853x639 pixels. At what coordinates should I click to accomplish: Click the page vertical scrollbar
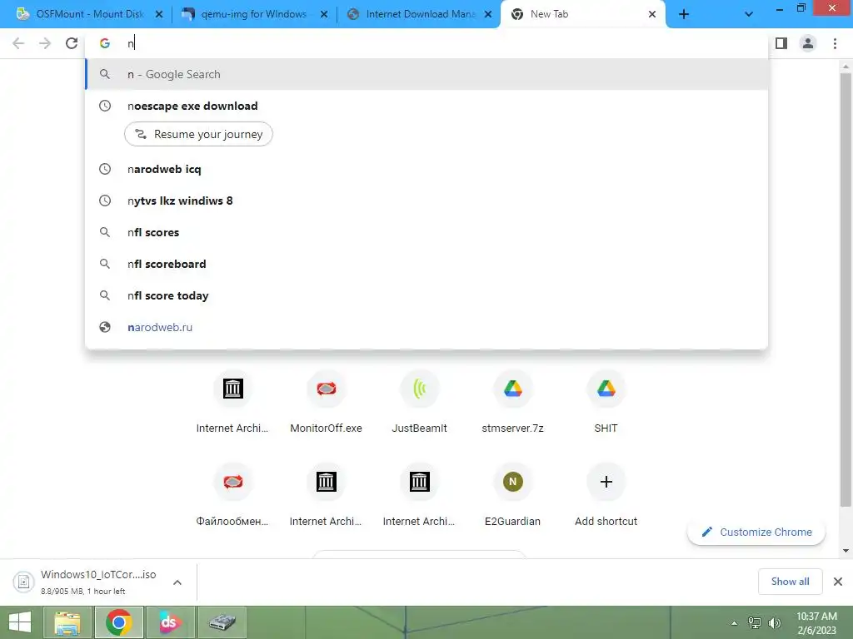click(846, 290)
